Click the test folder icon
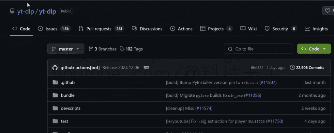334x133 pixels. (x=55, y=121)
